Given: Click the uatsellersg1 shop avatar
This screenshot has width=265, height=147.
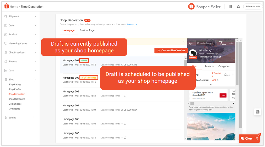Looking at the screenshot, I should click(x=193, y=53).
